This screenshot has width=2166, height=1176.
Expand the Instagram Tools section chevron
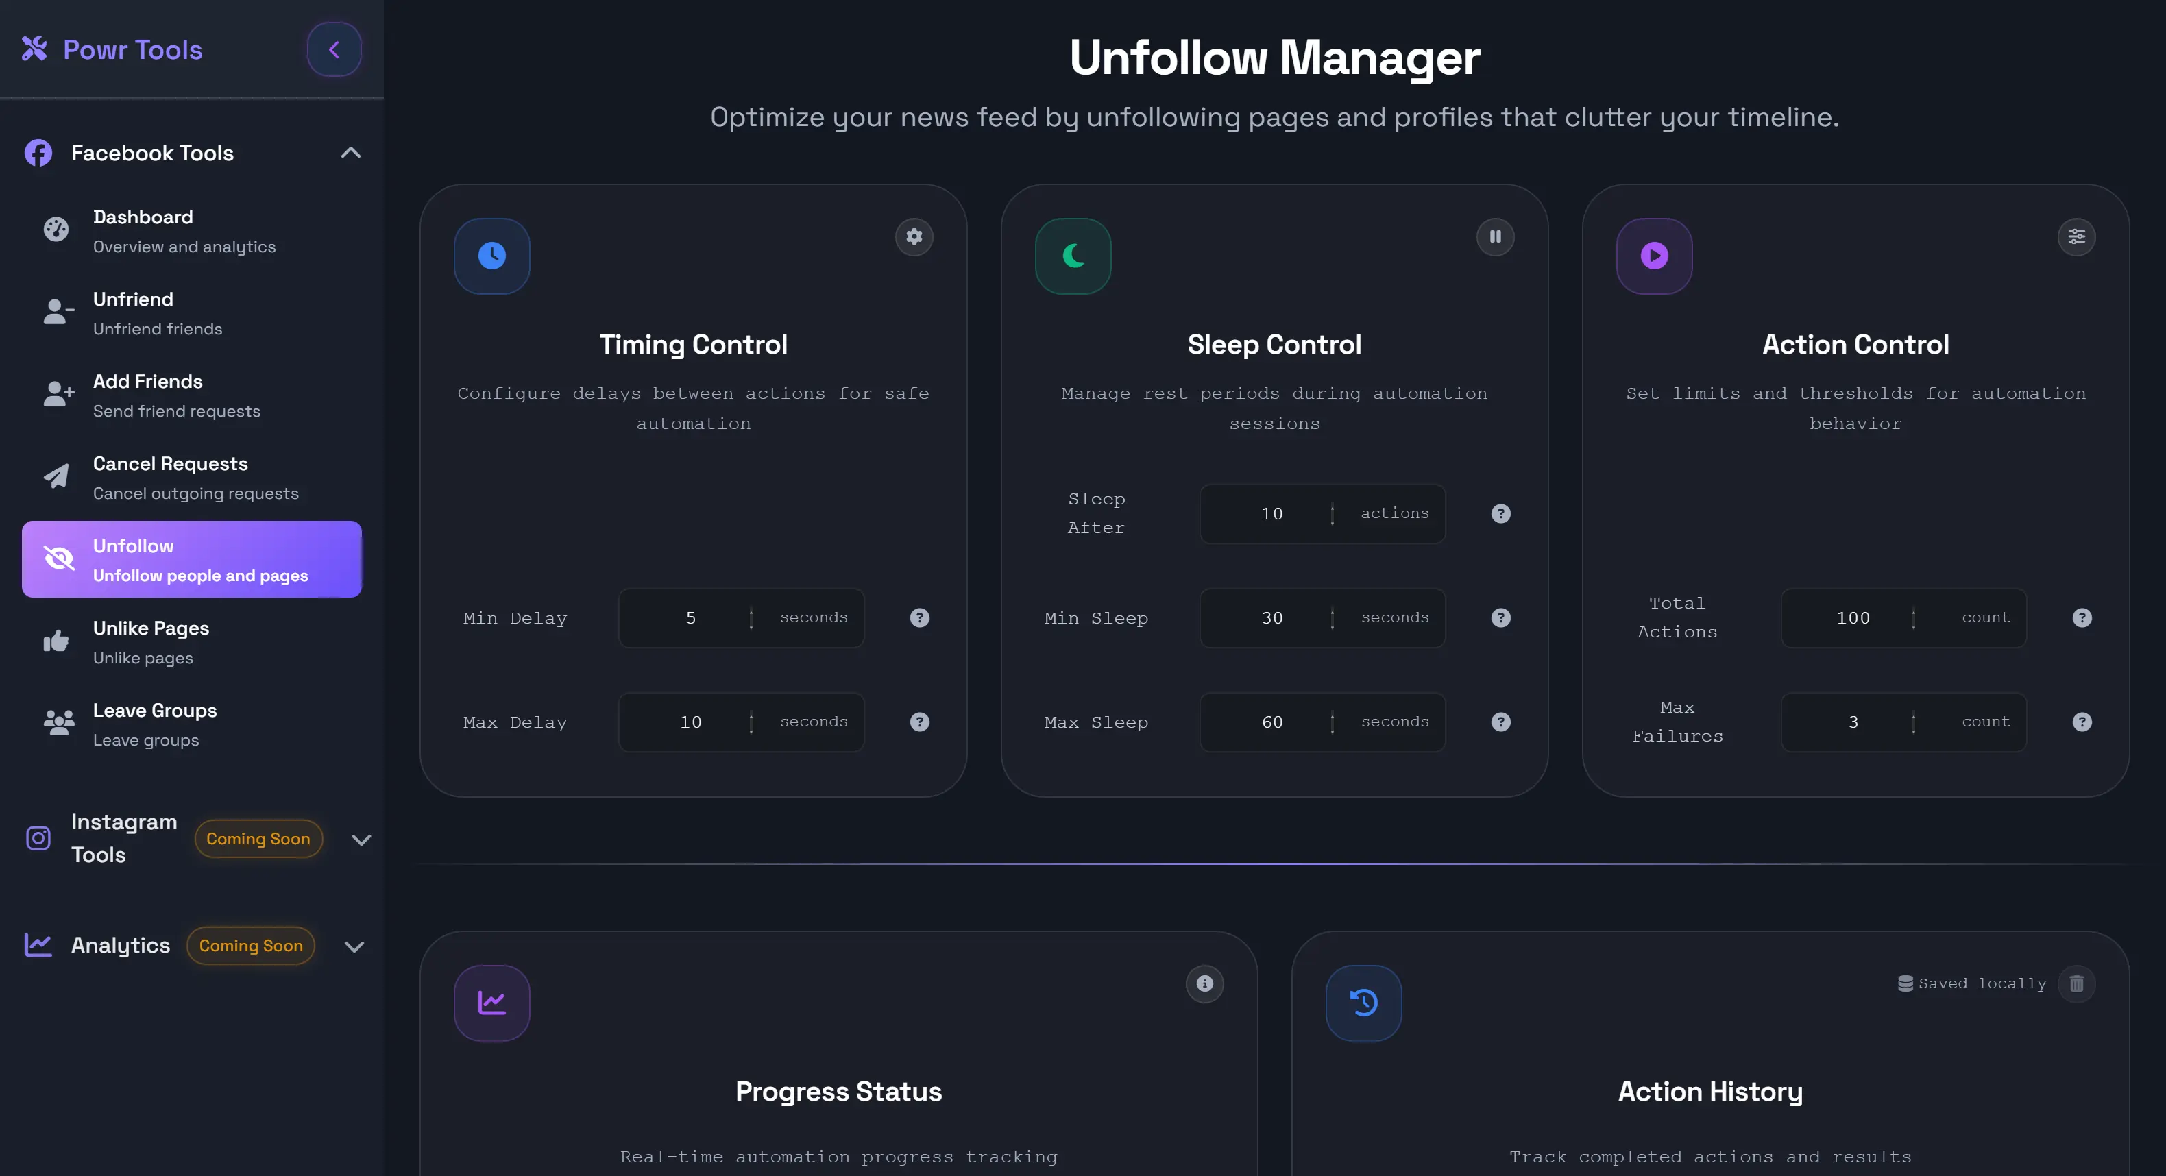coord(361,839)
